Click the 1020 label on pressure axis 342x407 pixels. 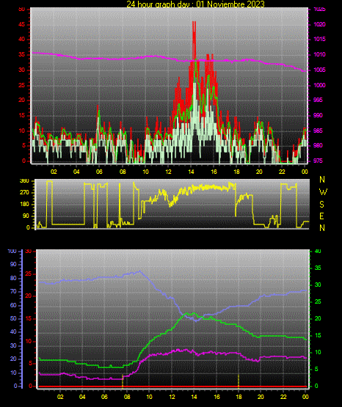point(319,24)
